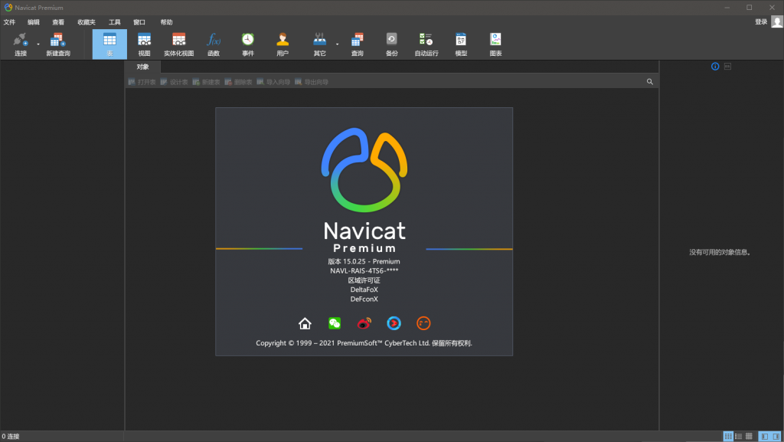Click the 'NAVL-RAIS-4TS6-****' license key text

click(364, 271)
